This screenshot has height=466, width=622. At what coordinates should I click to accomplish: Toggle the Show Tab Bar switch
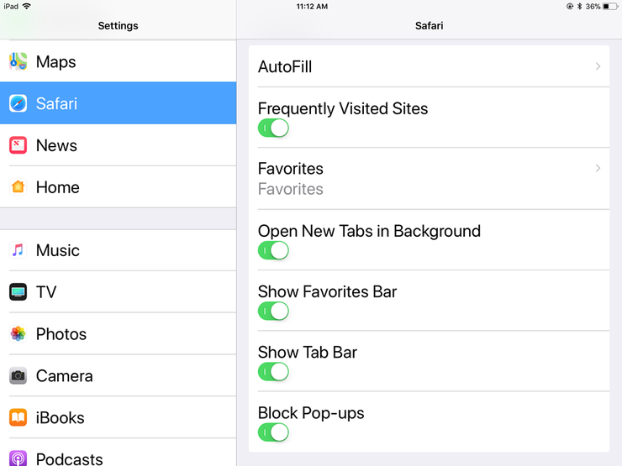[x=273, y=372]
